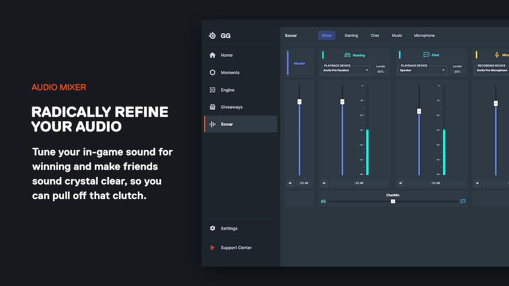
Task: Open the Support Center link
Action: 236,248
